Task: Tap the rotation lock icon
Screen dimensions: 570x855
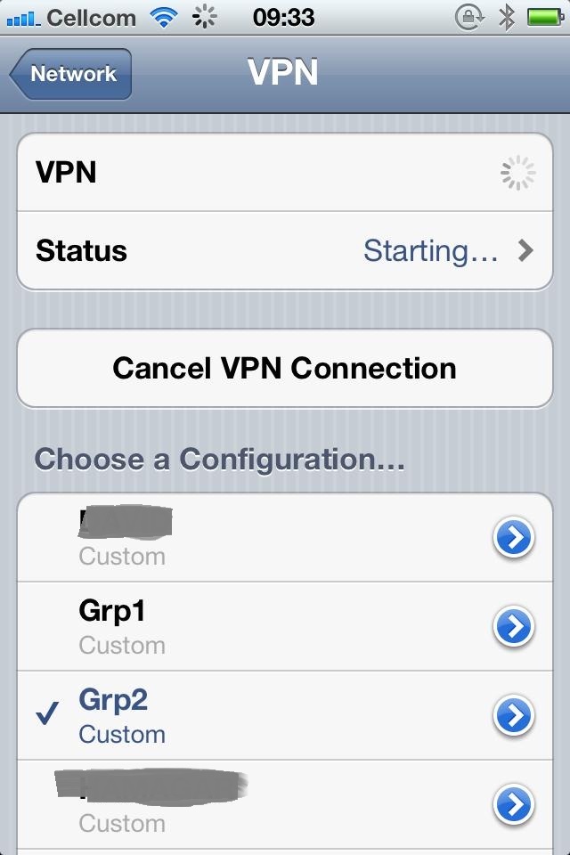Action: tap(469, 18)
